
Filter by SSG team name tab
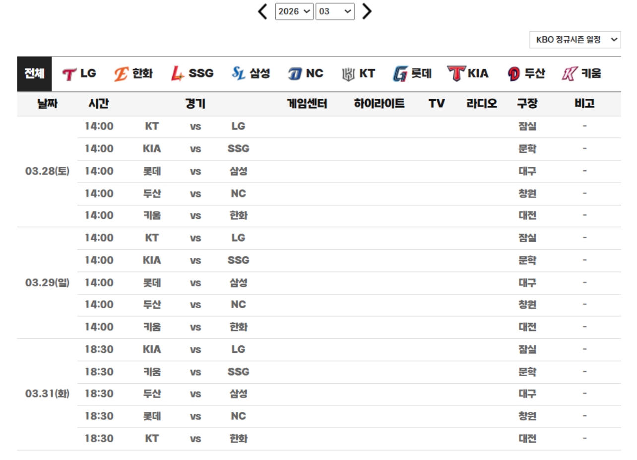(x=201, y=74)
